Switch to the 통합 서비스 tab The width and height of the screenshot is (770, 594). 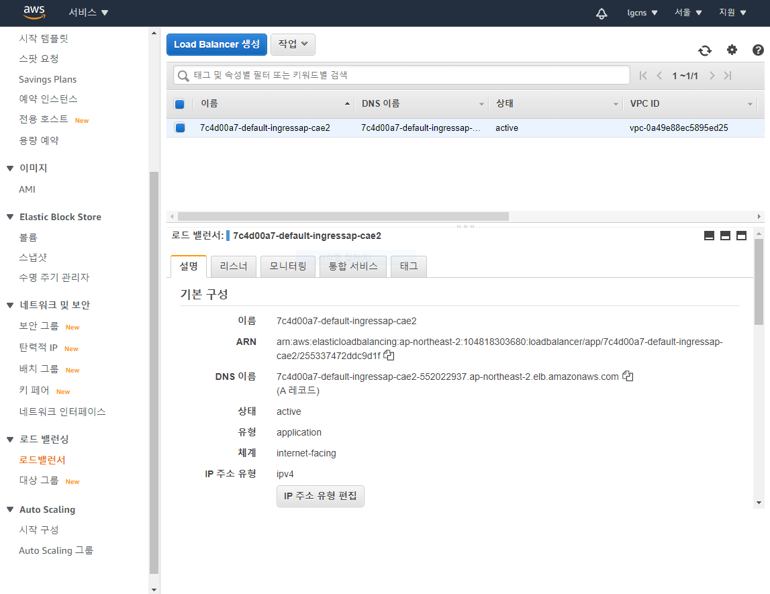point(353,266)
